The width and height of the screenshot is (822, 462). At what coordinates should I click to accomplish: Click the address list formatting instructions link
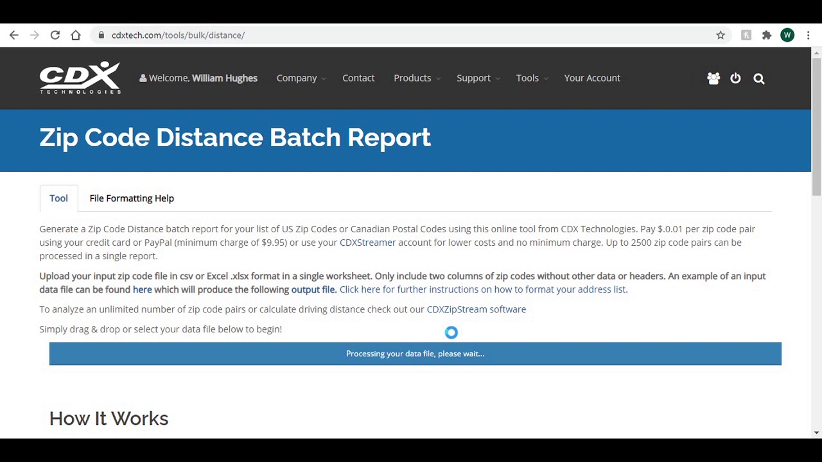[484, 289]
